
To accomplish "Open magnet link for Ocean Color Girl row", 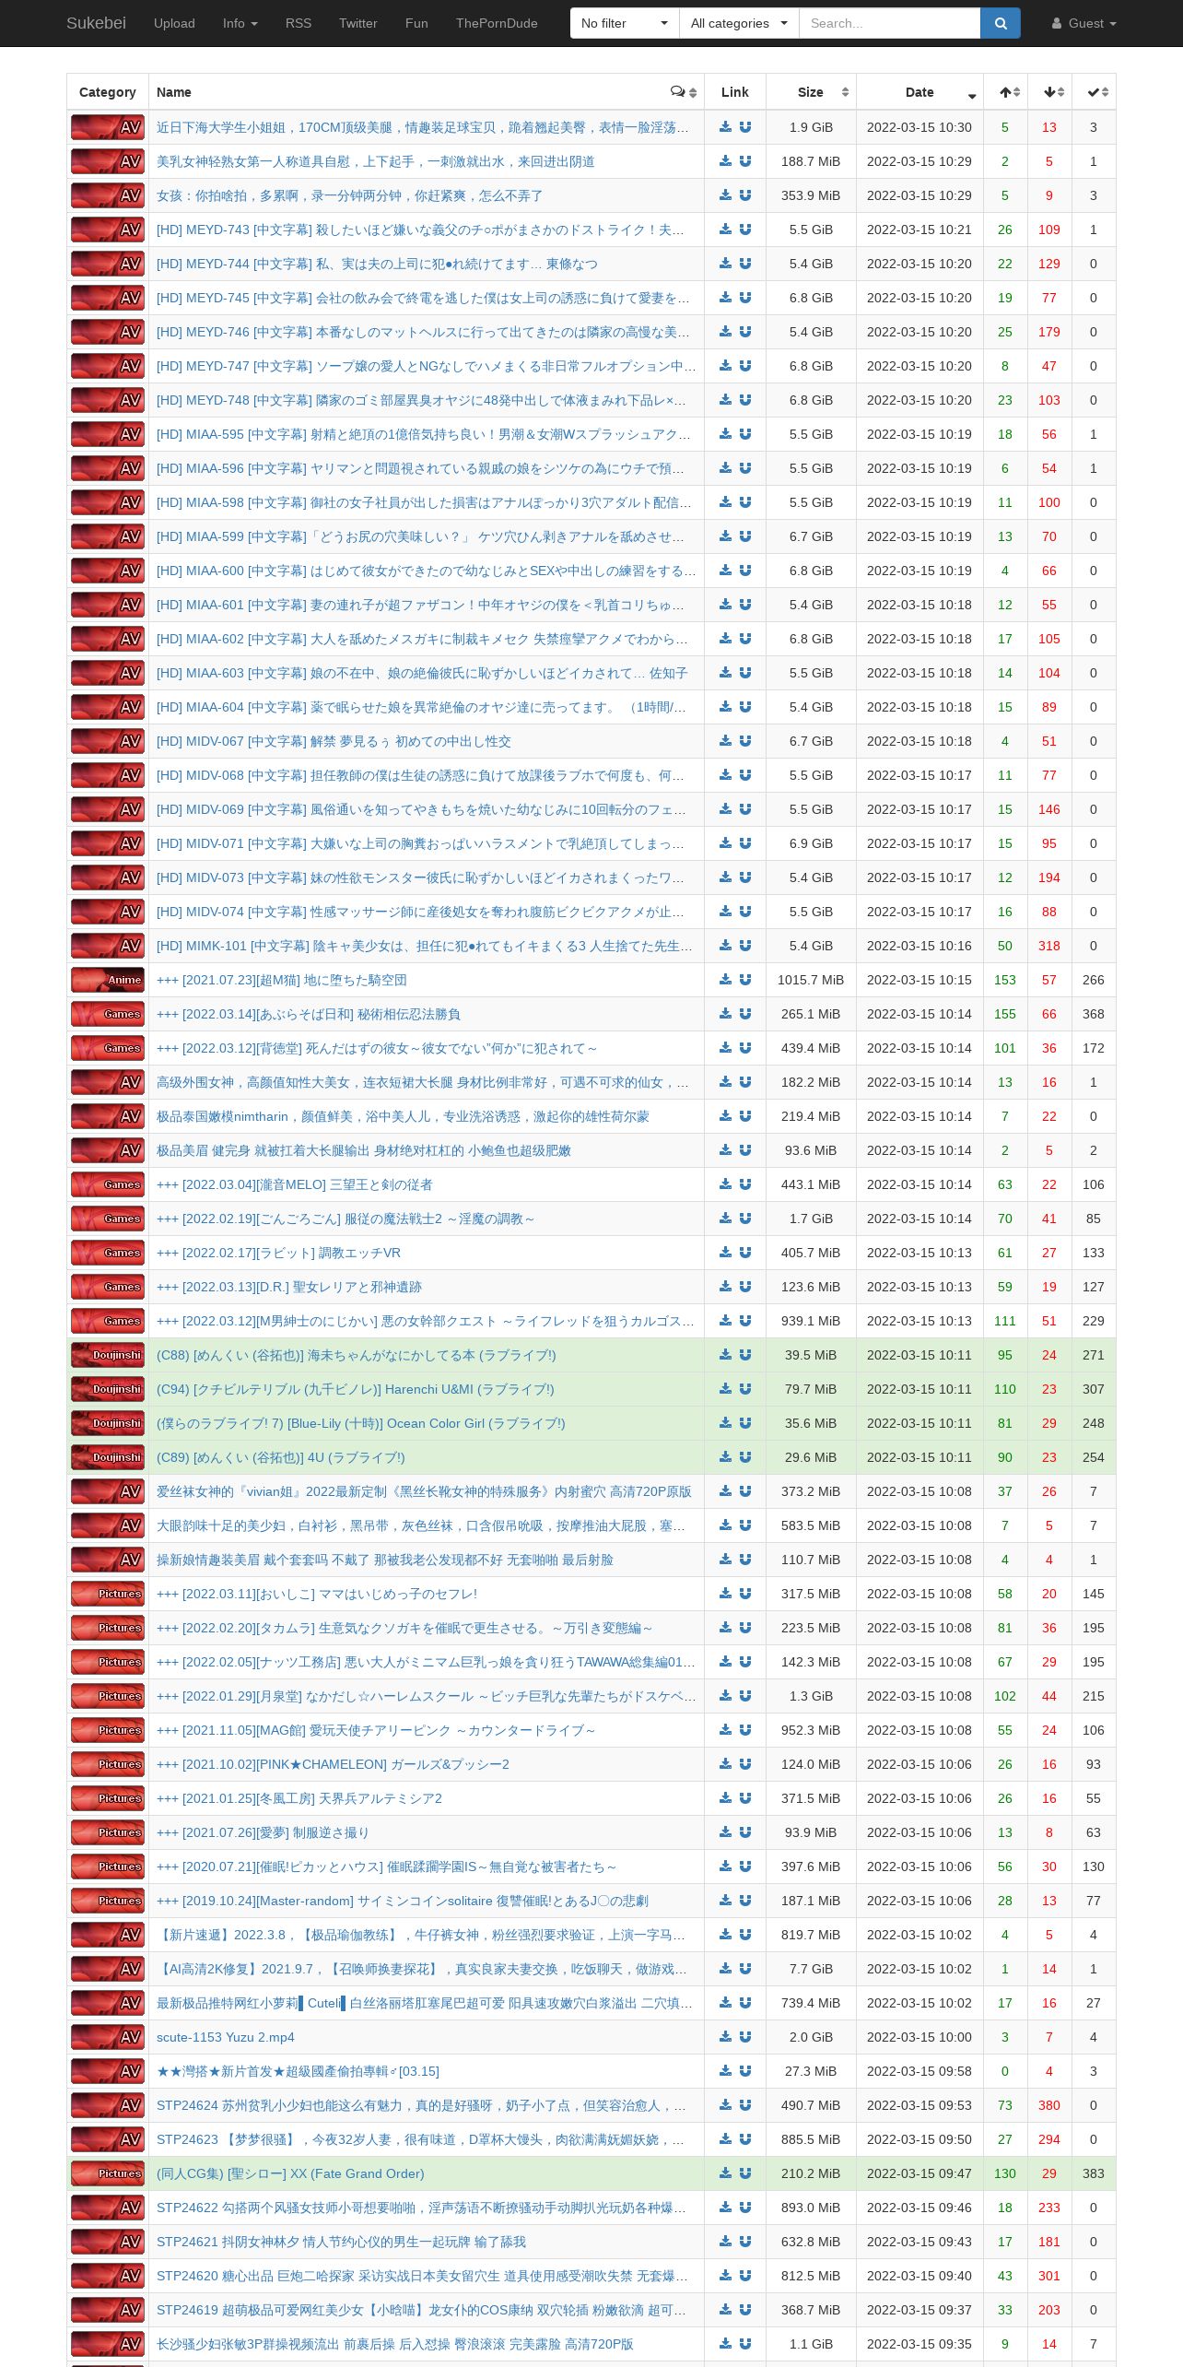I will point(745,1423).
